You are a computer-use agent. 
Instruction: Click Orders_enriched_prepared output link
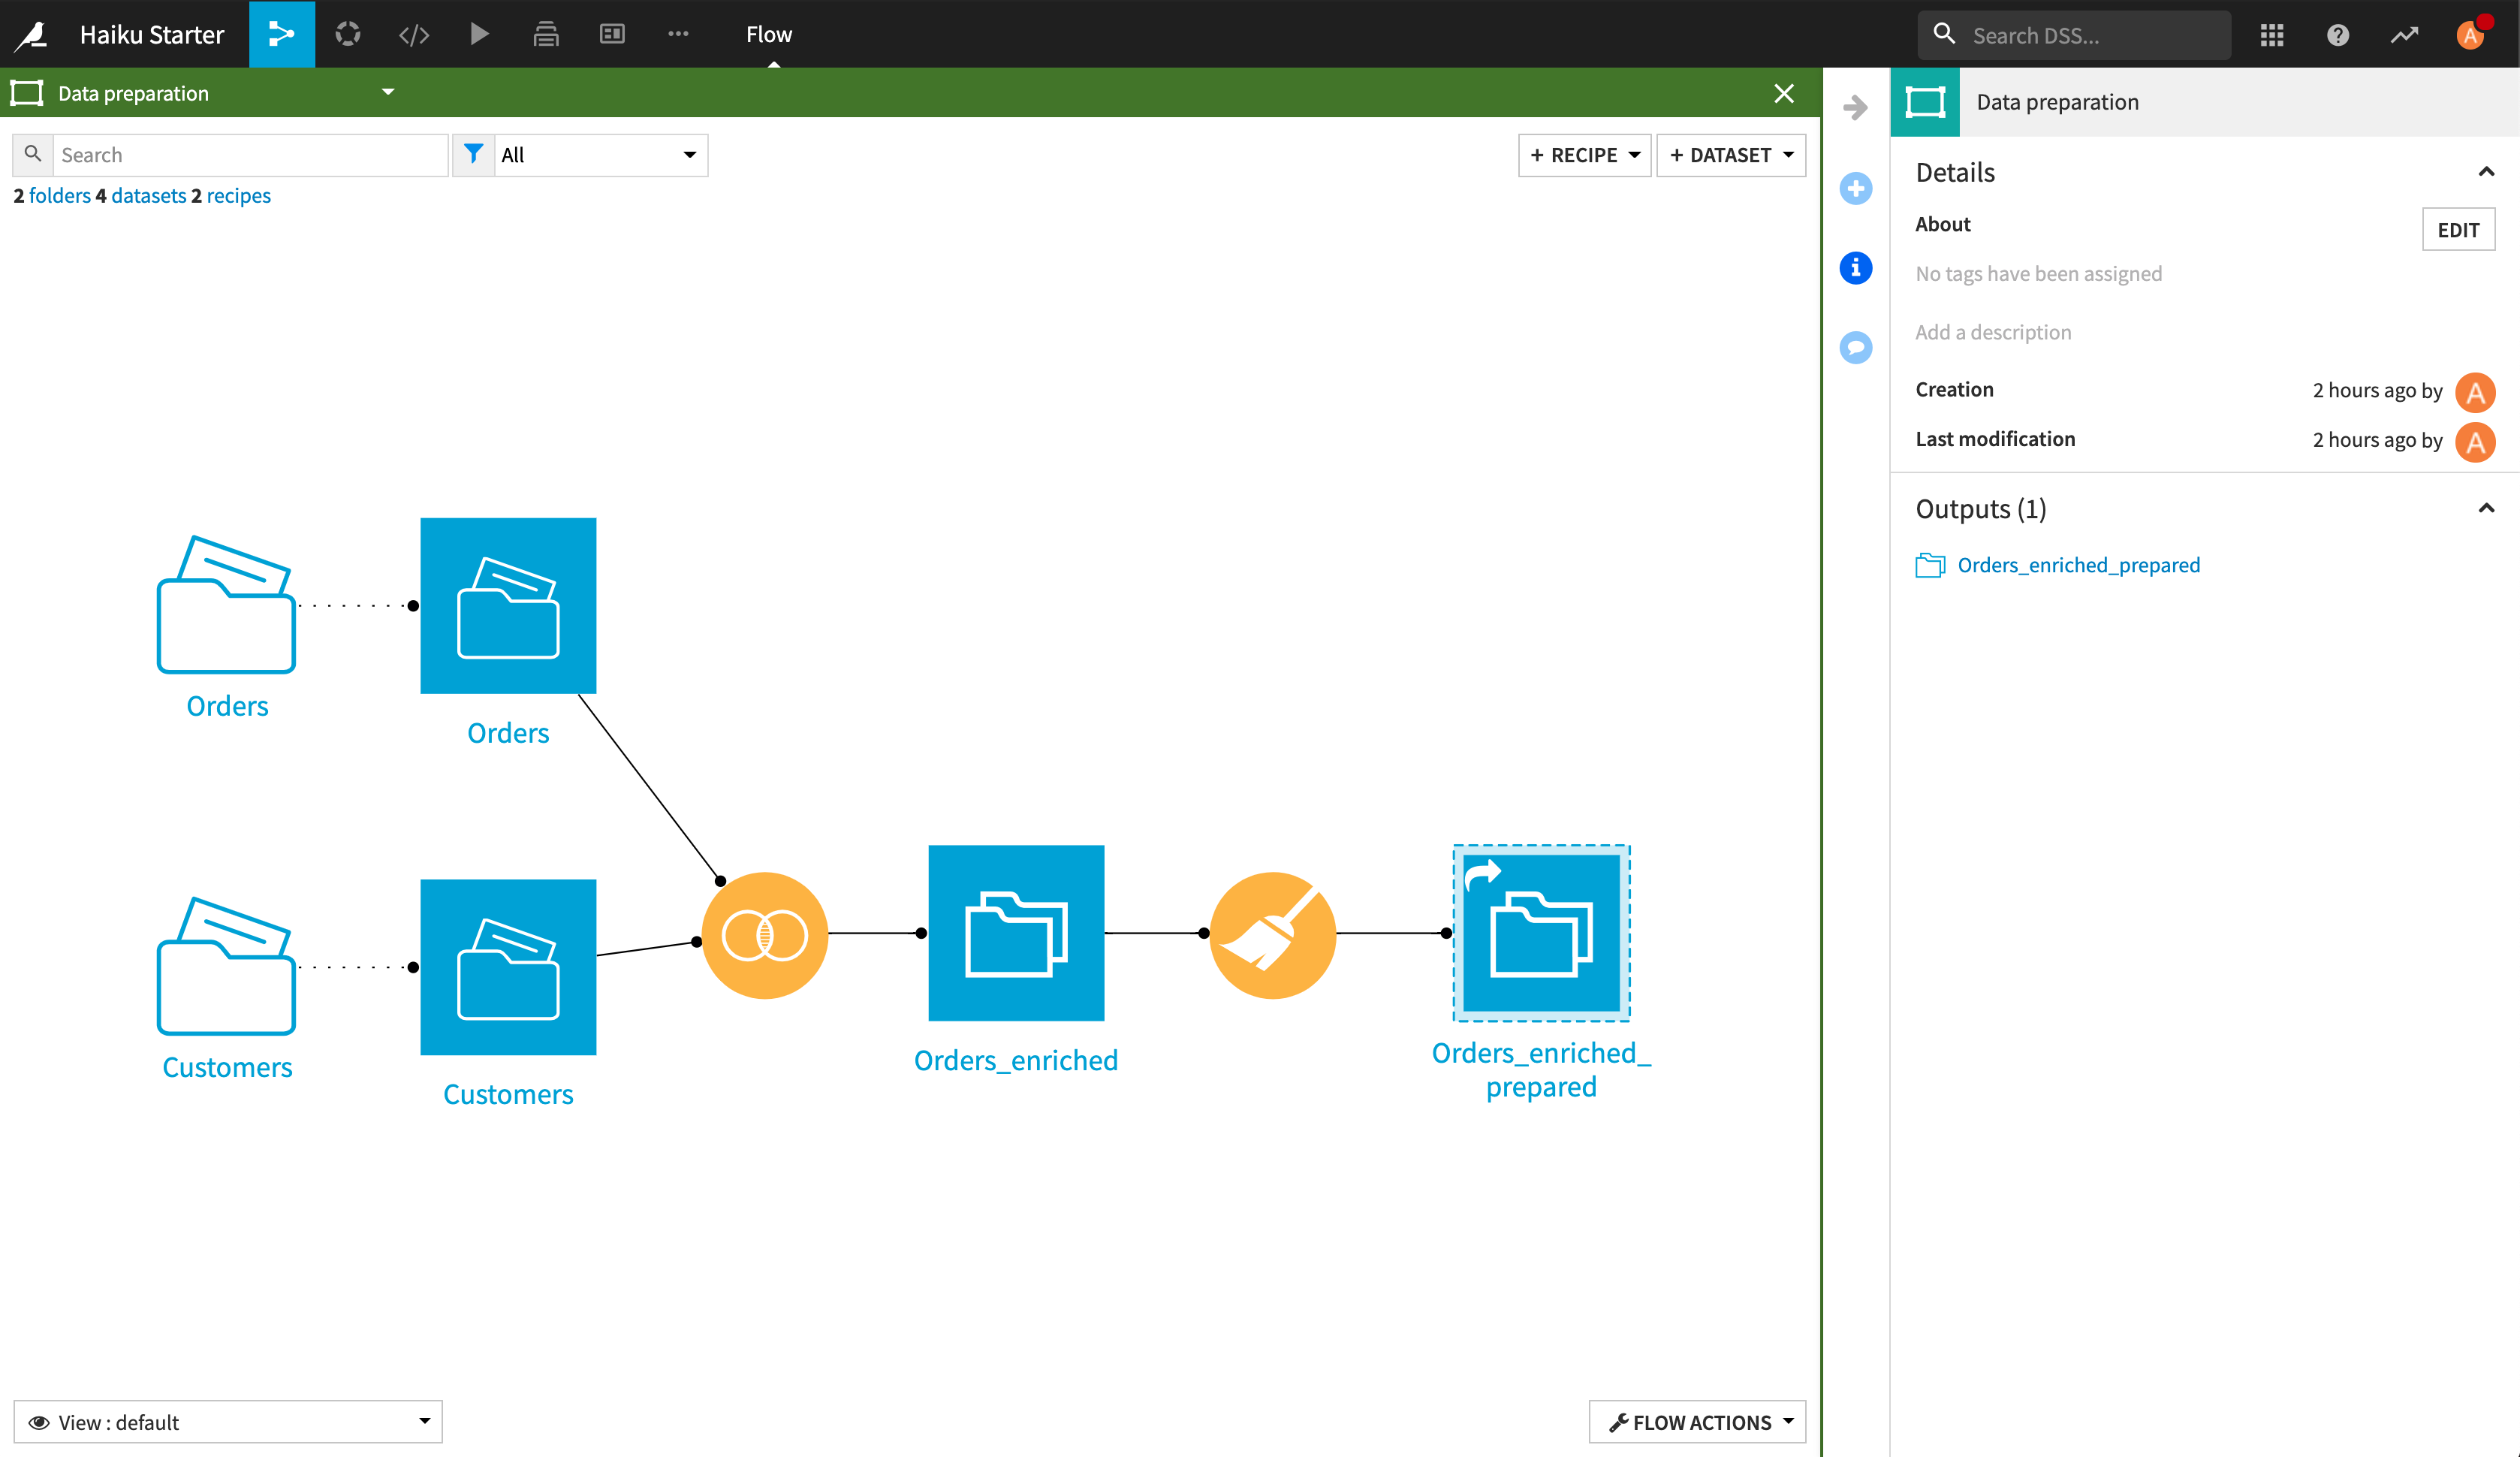tap(2078, 564)
